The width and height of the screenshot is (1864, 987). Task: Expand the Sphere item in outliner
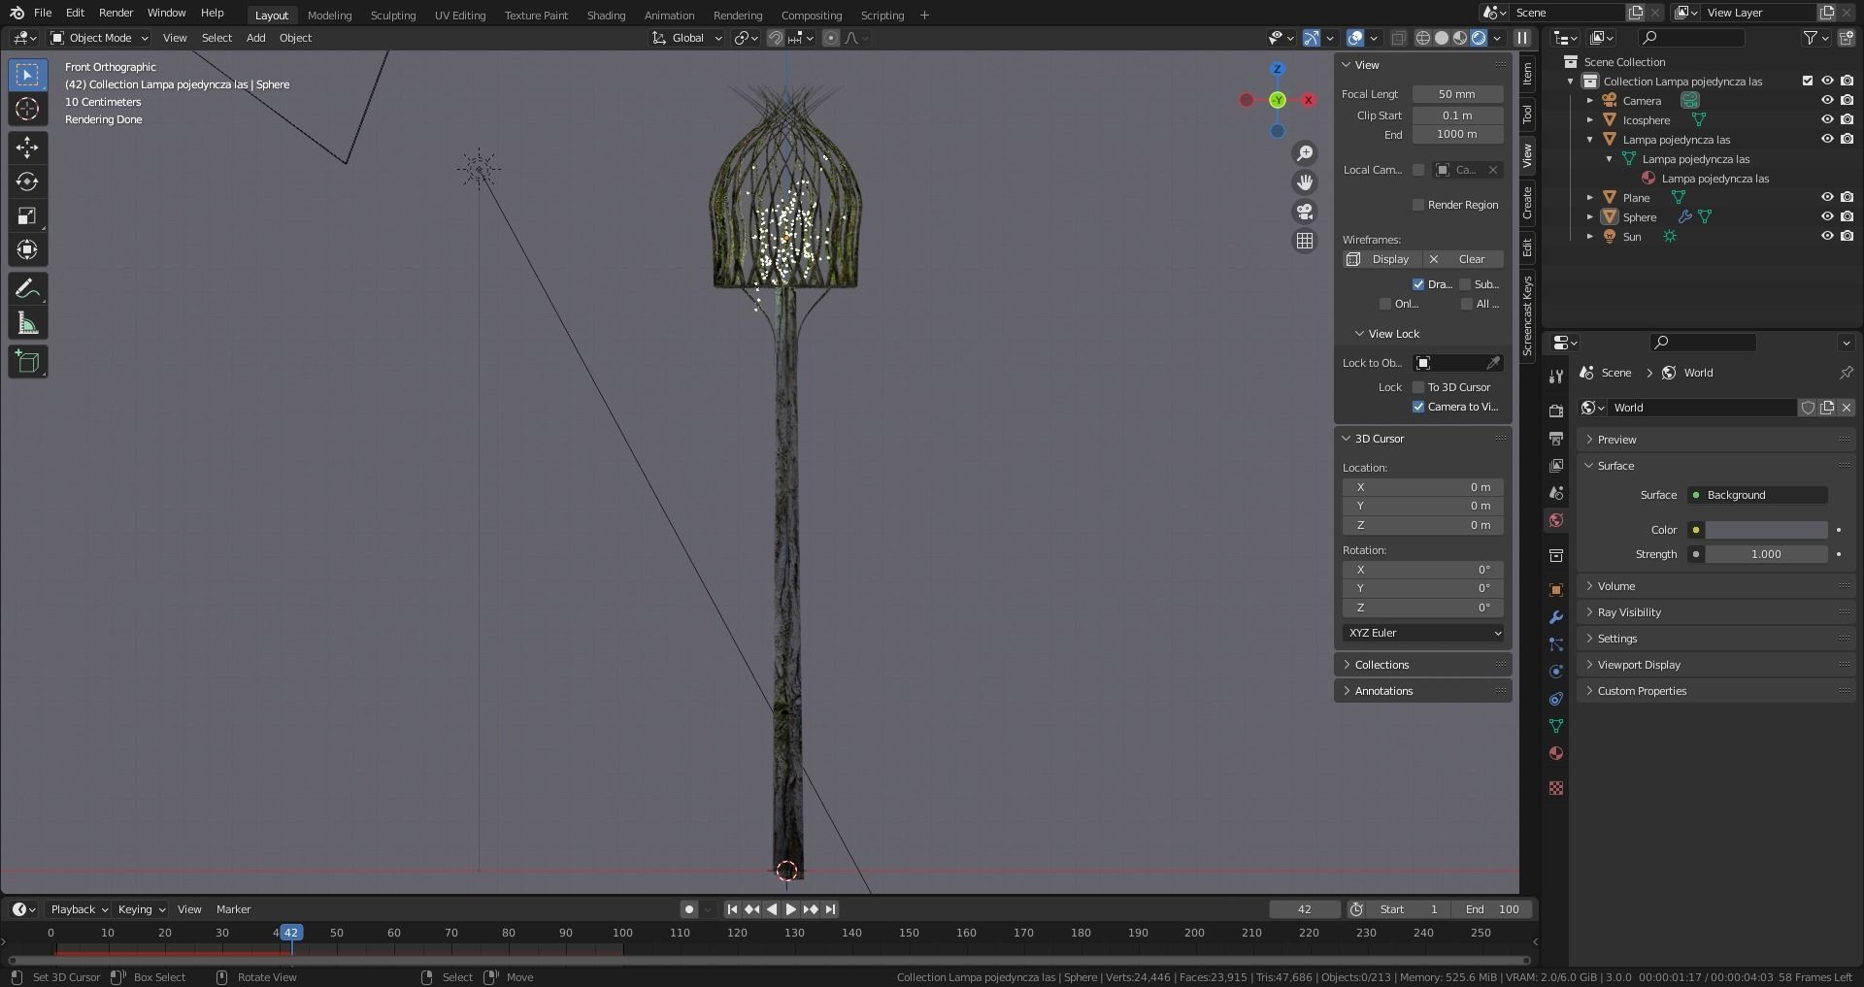pyautogui.click(x=1590, y=217)
